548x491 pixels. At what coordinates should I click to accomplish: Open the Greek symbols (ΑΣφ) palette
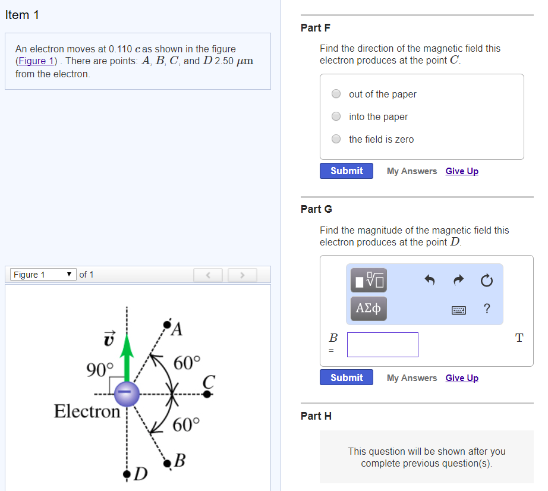pos(367,309)
